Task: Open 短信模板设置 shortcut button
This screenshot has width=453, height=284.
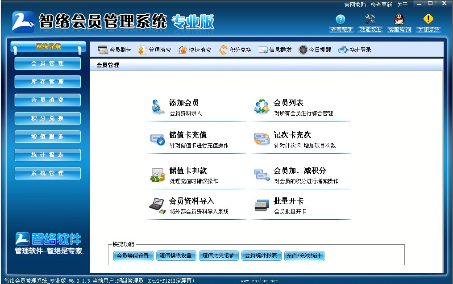Action: [x=176, y=256]
